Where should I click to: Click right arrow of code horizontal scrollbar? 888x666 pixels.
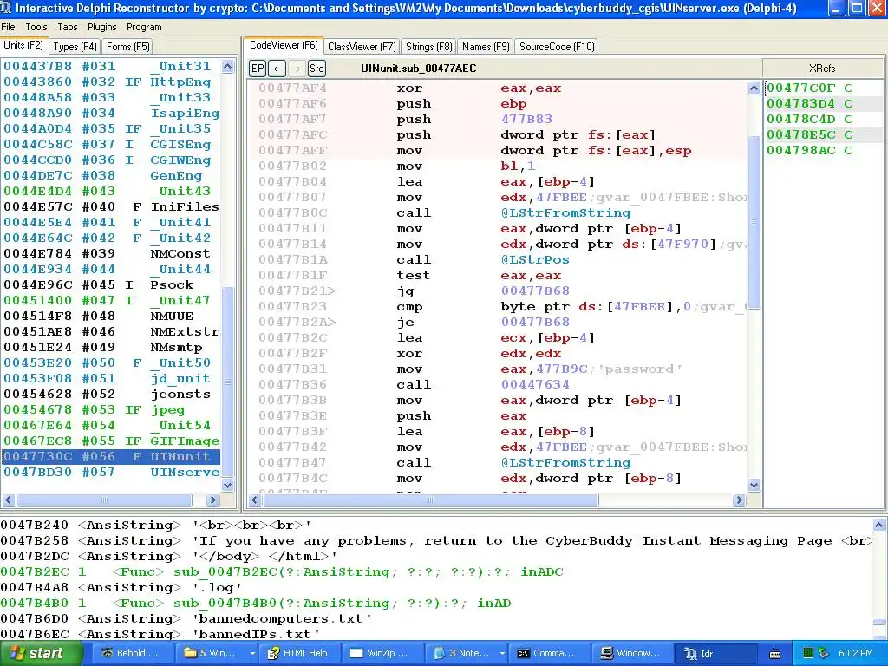click(739, 500)
